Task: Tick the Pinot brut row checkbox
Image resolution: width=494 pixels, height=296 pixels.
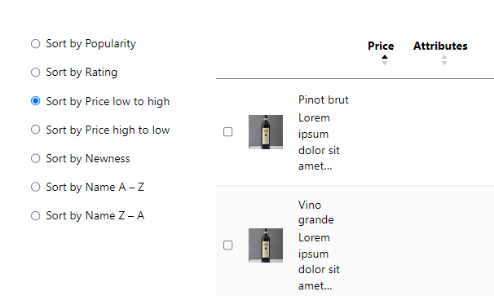Action: [227, 132]
